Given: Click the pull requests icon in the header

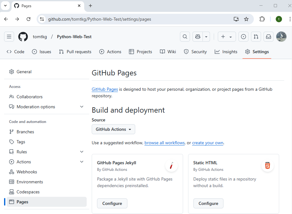Looking at the screenshot, I should [x=256, y=37].
